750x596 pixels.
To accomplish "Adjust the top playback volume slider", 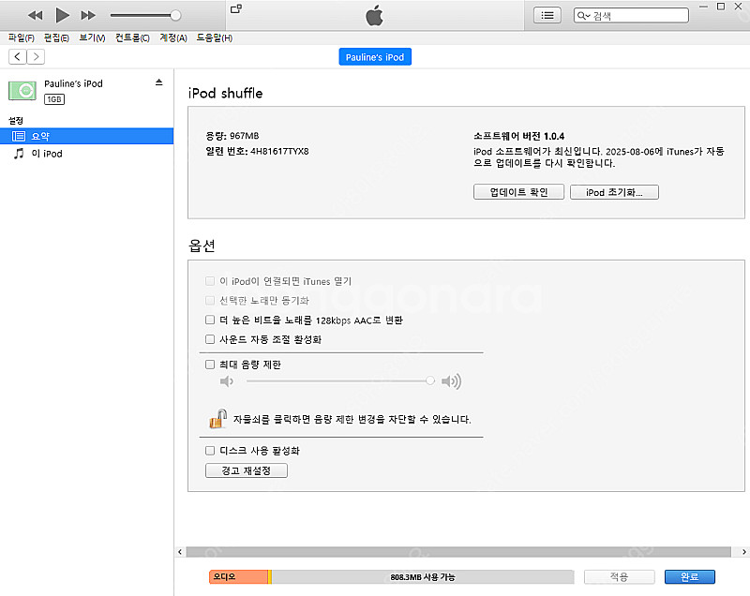I will pos(145,15).
